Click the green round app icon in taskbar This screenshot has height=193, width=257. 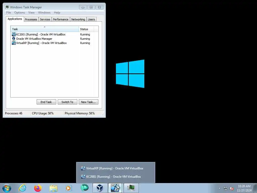[84, 188]
